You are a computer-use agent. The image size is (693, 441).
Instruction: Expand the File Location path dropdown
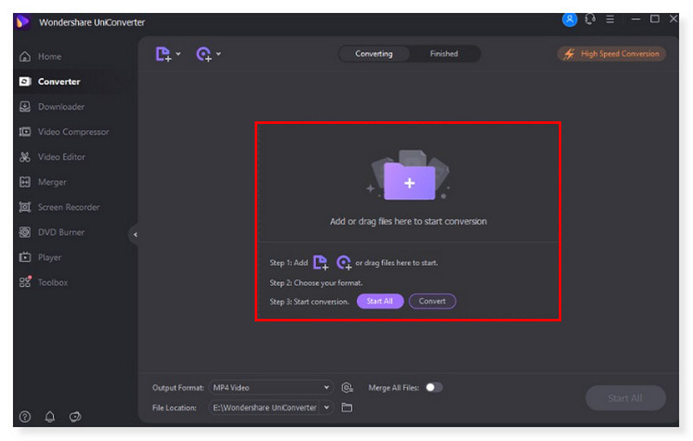(269, 407)
